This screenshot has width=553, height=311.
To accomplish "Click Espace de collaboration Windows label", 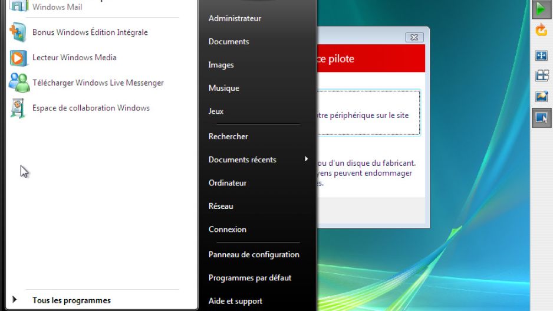I will (x=91, y=108).
